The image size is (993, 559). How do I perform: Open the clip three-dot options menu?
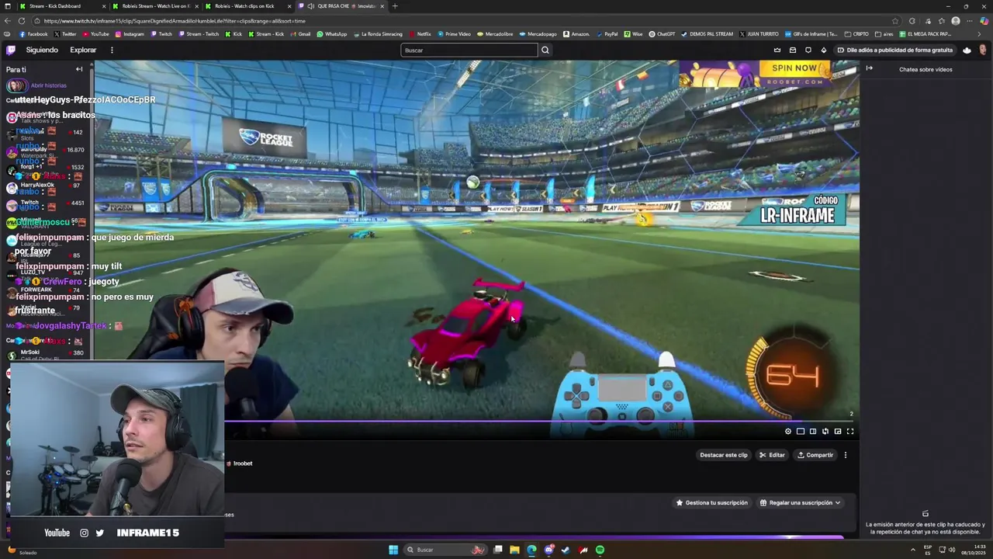pos(846,455)
